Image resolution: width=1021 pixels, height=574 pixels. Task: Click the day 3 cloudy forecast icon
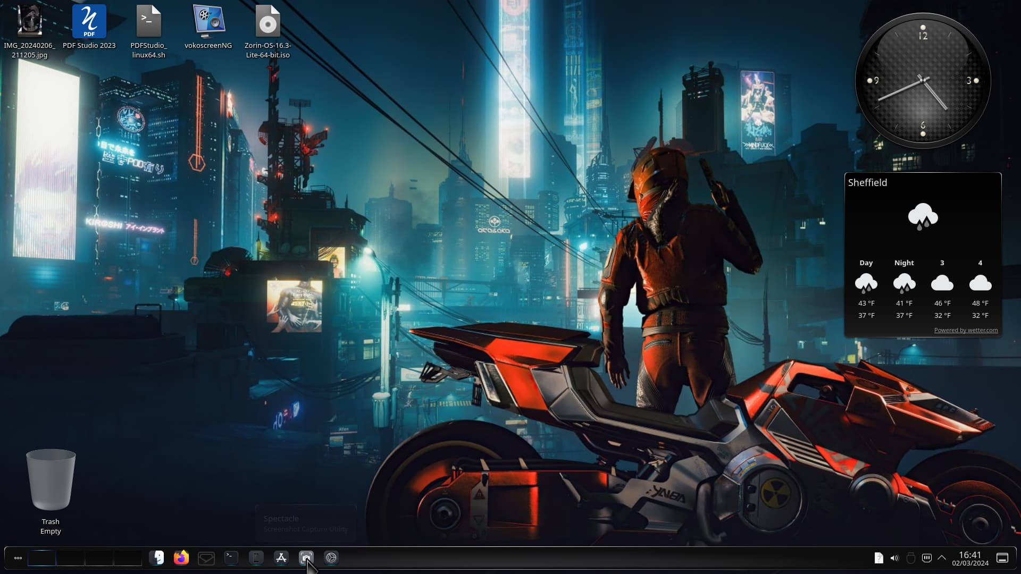click(x=942, y=283)
